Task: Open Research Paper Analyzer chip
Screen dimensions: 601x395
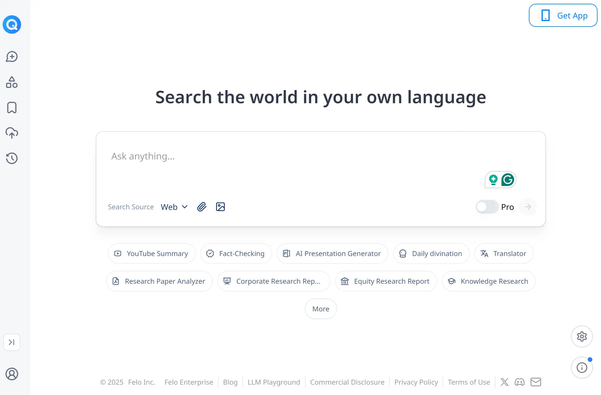Action: point(159,281)
